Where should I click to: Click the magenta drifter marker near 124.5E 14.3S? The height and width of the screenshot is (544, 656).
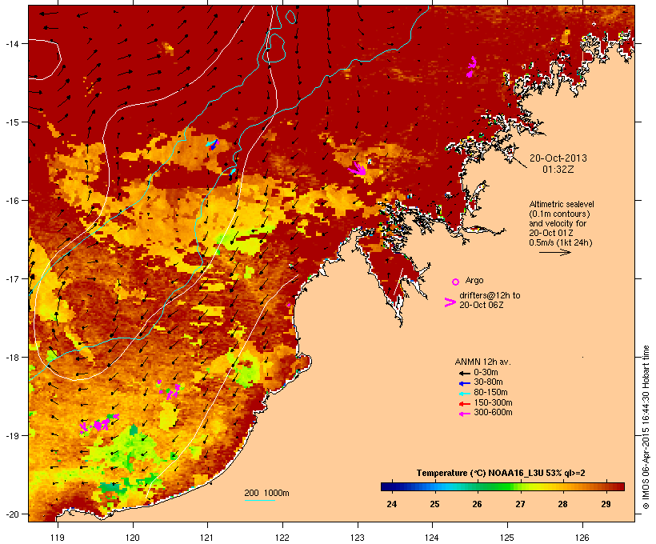coord(471,67)
